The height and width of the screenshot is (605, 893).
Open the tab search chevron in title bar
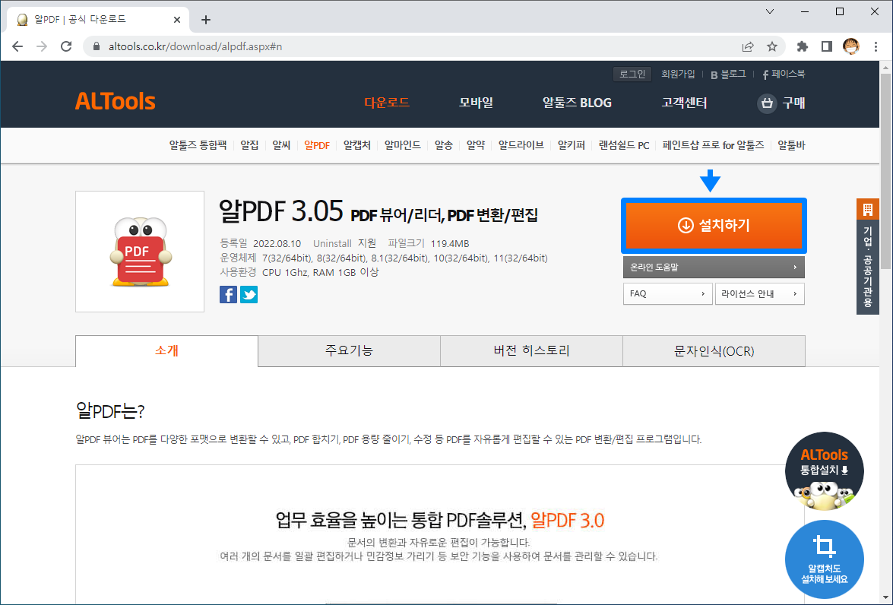[x=769, y=11]
